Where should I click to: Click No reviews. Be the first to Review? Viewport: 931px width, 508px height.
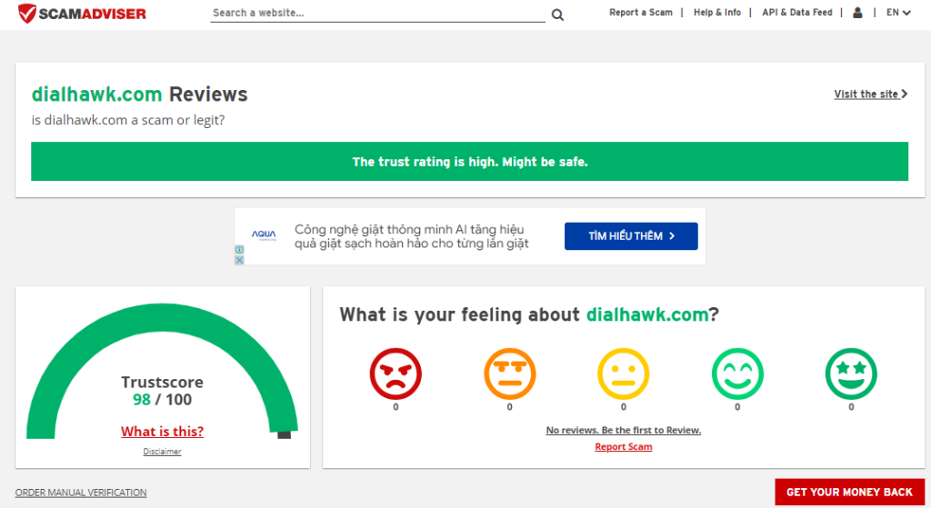[624, 430]
